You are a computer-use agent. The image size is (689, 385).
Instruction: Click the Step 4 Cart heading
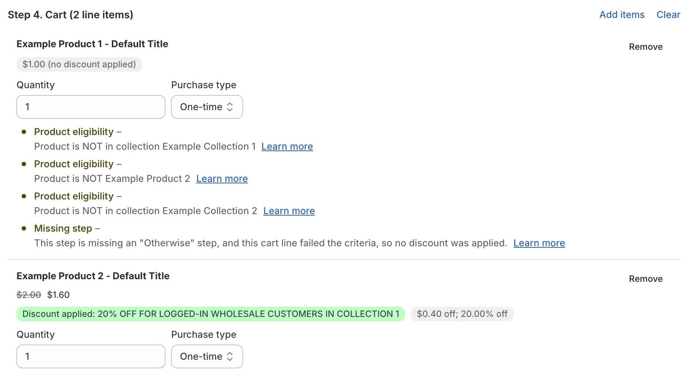click(71, 15)
